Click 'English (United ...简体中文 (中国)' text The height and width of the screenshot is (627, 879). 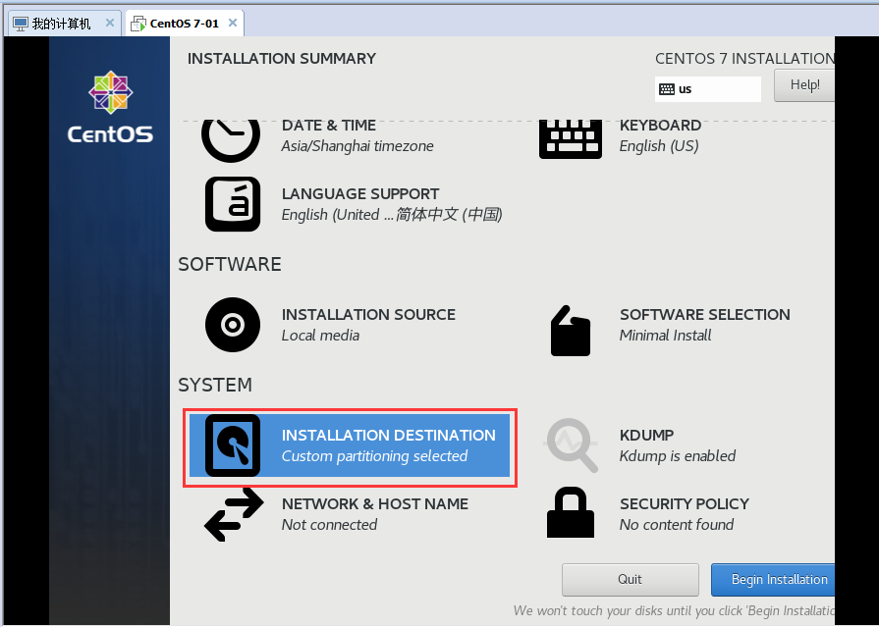pyautogui.click(x=392, y=215)
